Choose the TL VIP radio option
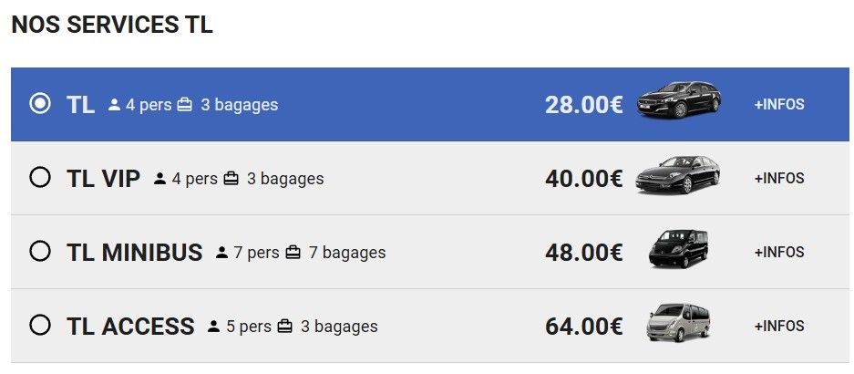 (x=40, y=178)
